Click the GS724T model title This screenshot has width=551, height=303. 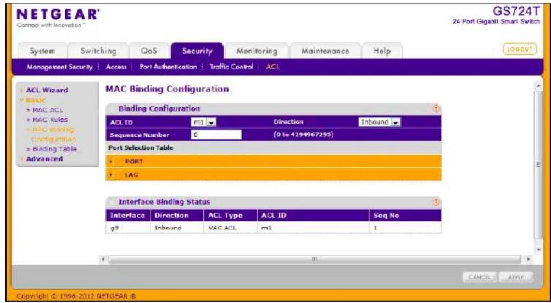[x=516, y=11]
